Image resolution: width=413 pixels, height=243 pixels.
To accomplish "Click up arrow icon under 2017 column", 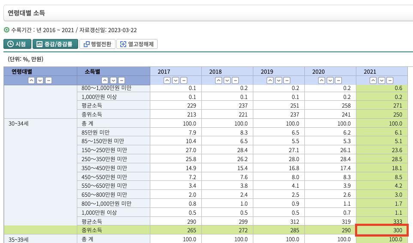I will (167, 81).
